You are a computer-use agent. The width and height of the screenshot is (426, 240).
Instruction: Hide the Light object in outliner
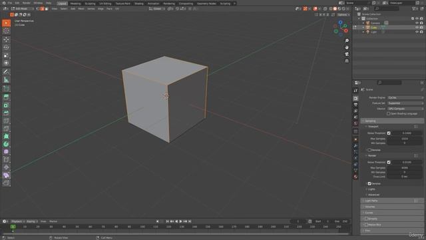(x=417, y=32)
